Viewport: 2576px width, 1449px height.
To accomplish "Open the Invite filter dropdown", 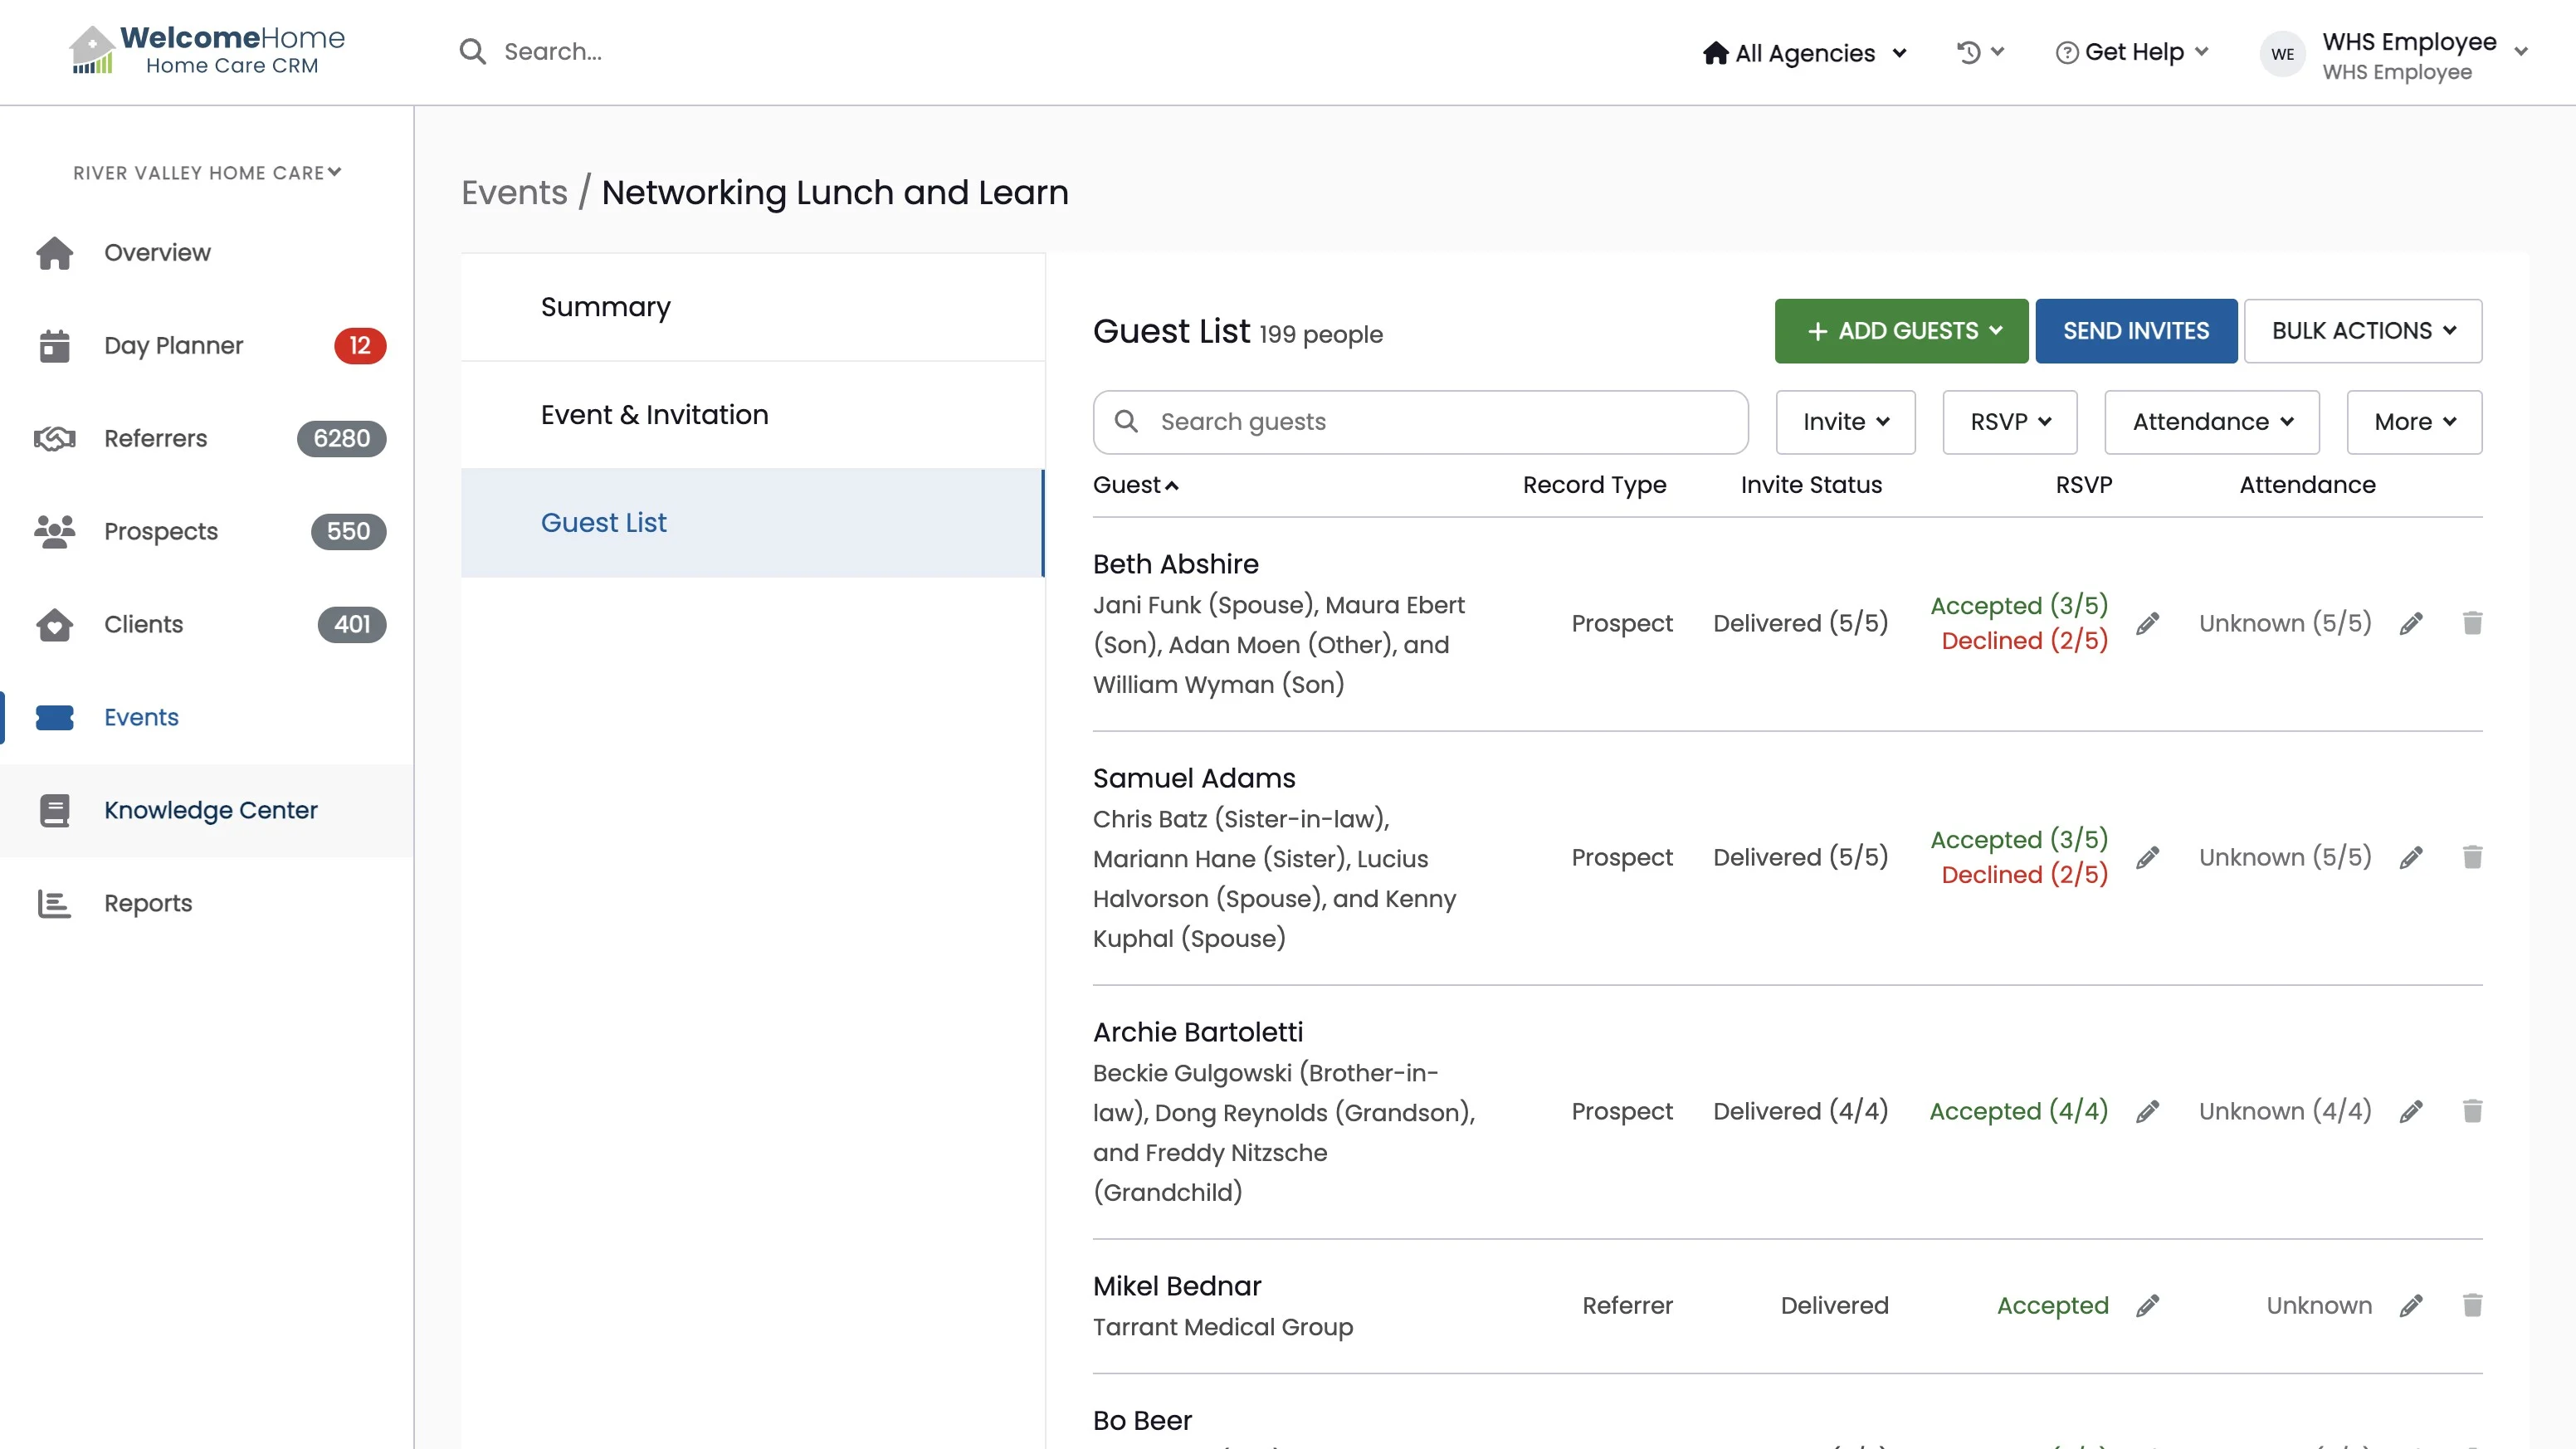I will coord(1845,422).
